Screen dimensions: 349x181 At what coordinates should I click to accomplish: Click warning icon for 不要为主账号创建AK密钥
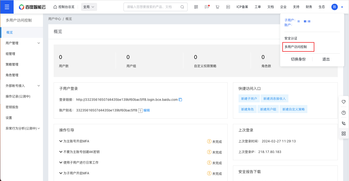pyautogui.click(x=209, y=152)
